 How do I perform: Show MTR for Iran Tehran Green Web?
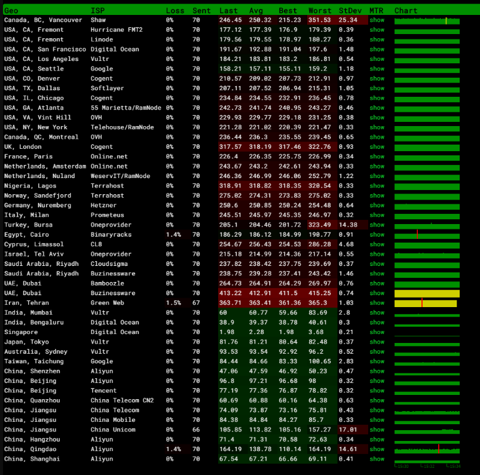click(x=377, y=303)
